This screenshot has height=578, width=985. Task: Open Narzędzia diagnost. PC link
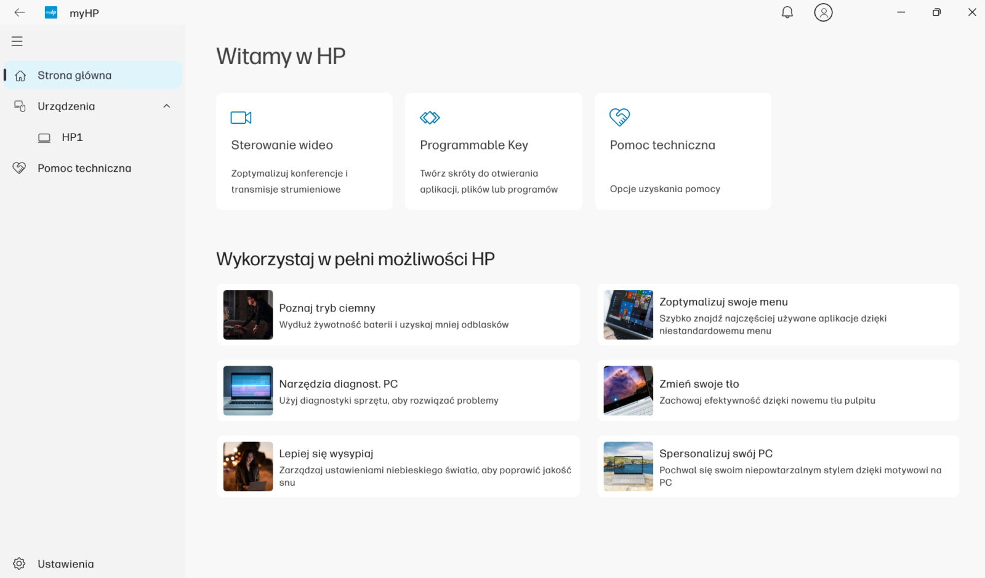tap(338, 384)
